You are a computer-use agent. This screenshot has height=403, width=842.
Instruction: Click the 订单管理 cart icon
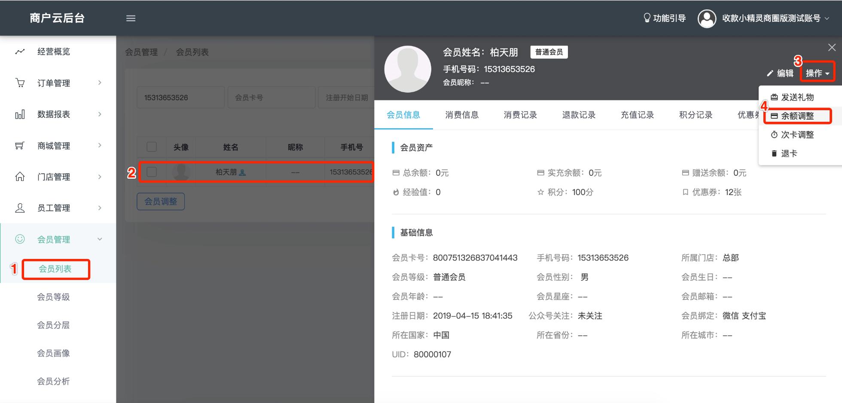click(20, 83)
